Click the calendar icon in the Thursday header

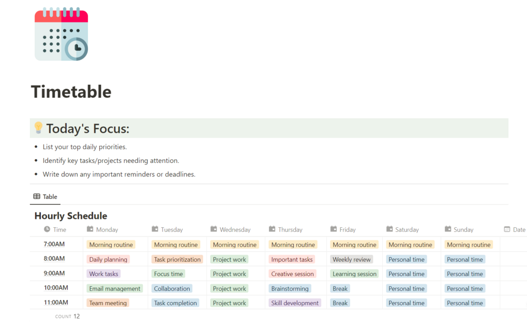click(x=272, y=229)
